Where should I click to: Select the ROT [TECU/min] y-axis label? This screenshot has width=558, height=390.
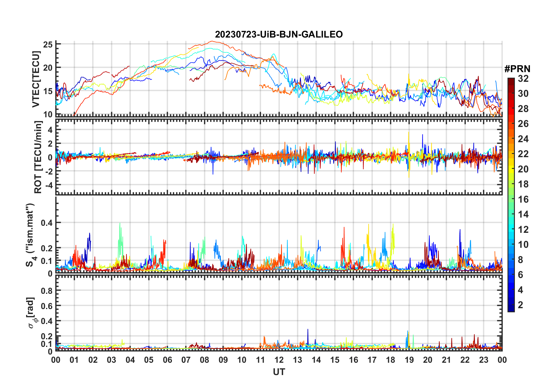coord(38,157)
